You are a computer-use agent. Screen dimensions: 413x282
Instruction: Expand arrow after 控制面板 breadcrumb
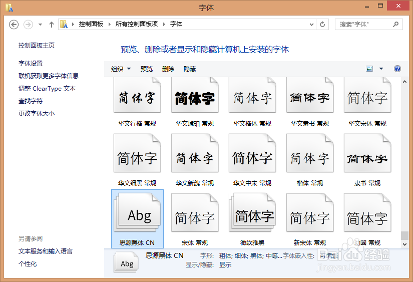pos(109,24)
